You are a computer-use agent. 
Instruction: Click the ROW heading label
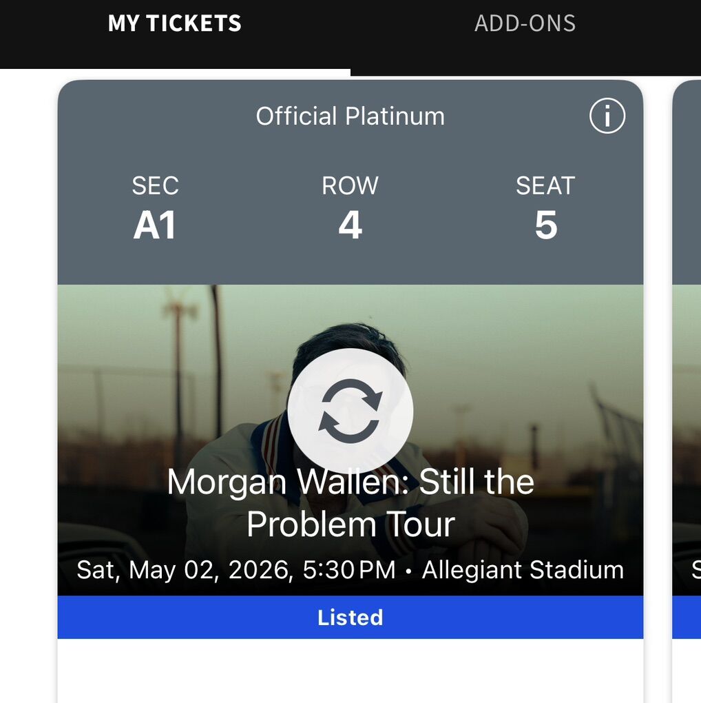pyautogui.click(x=350, y=186)
